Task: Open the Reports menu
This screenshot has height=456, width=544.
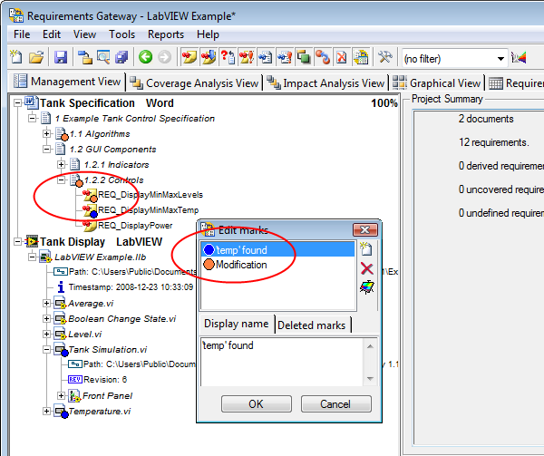Action: [165, 34]
